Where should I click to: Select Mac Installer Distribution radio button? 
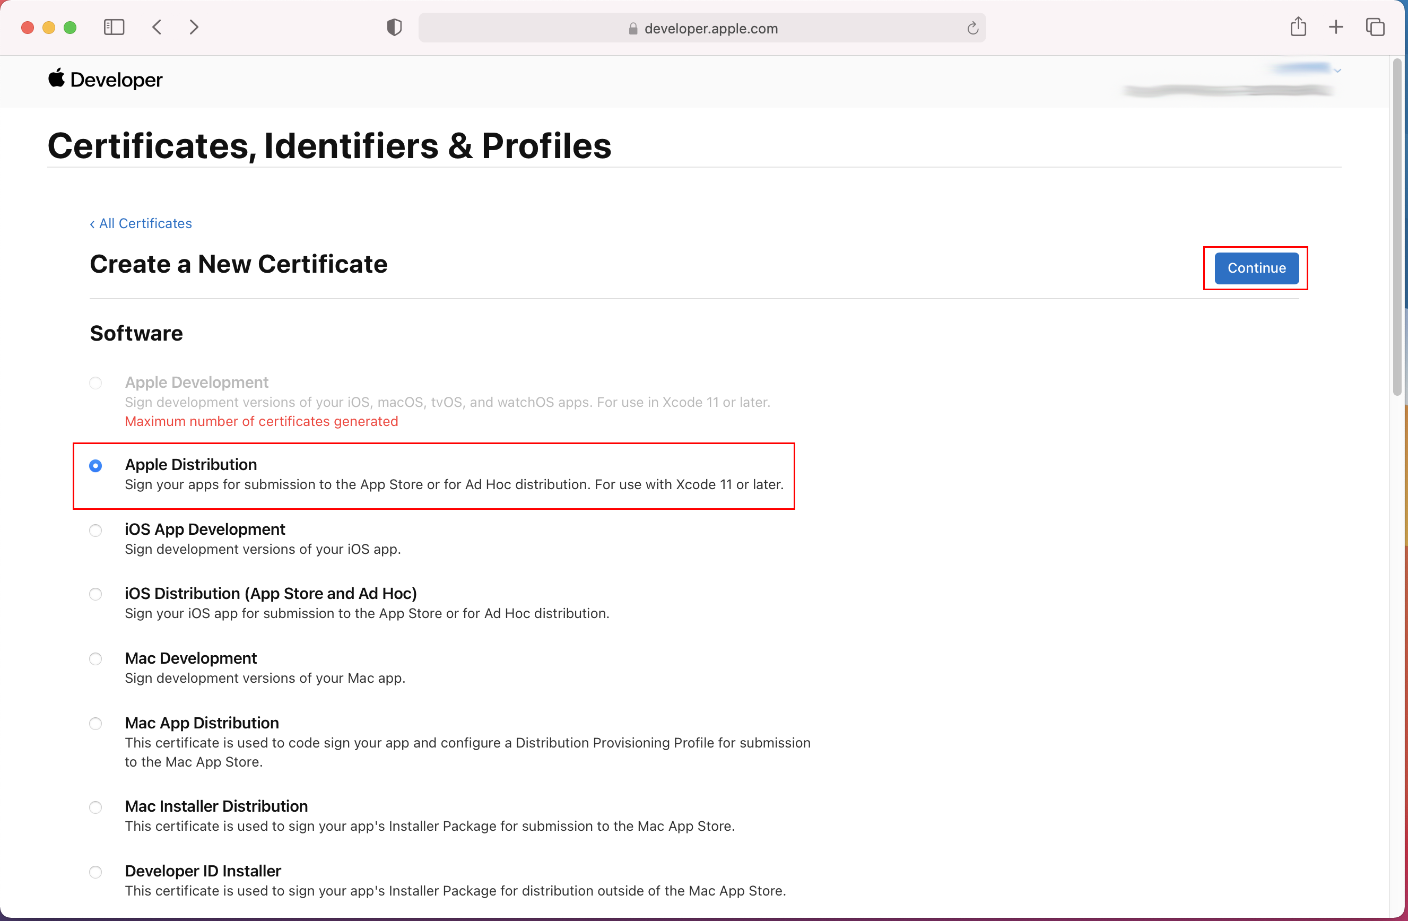point(95,807)
